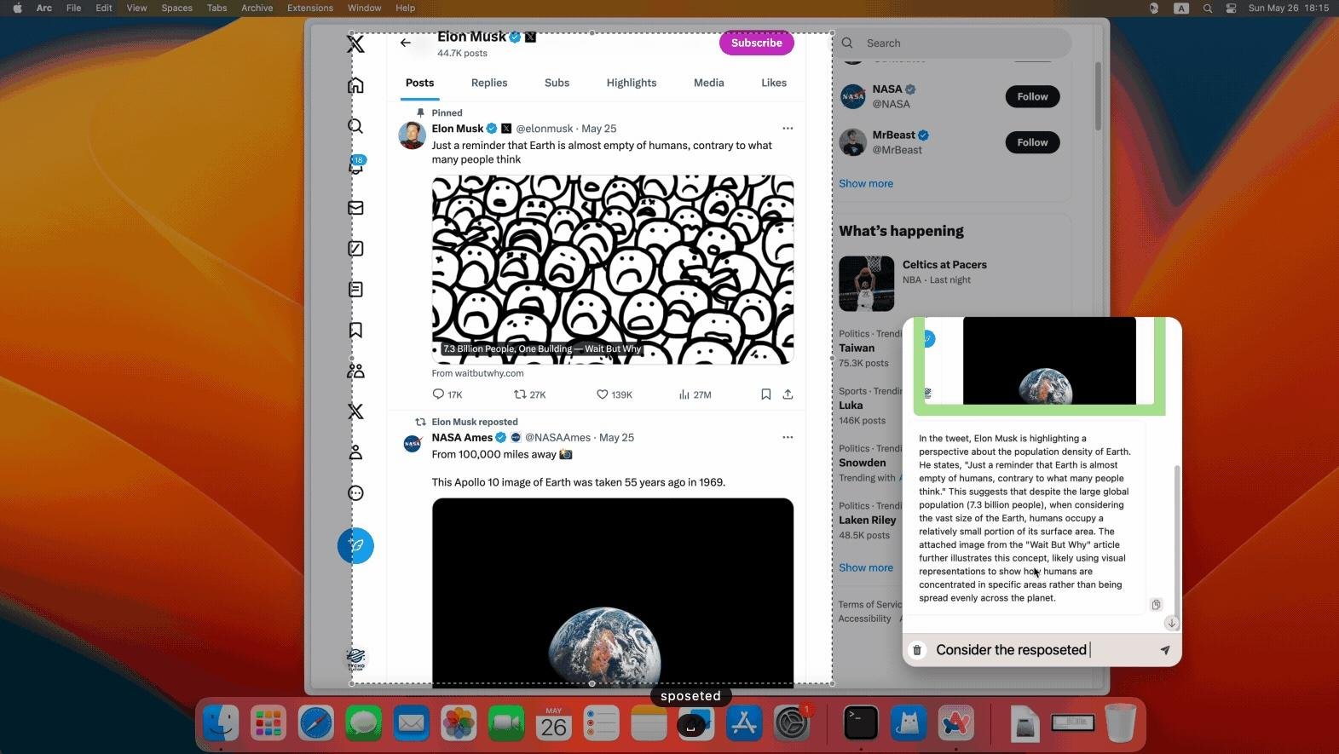Open more options on pinned Elon Musk post

pyautogui.click(x=788, y=129)
